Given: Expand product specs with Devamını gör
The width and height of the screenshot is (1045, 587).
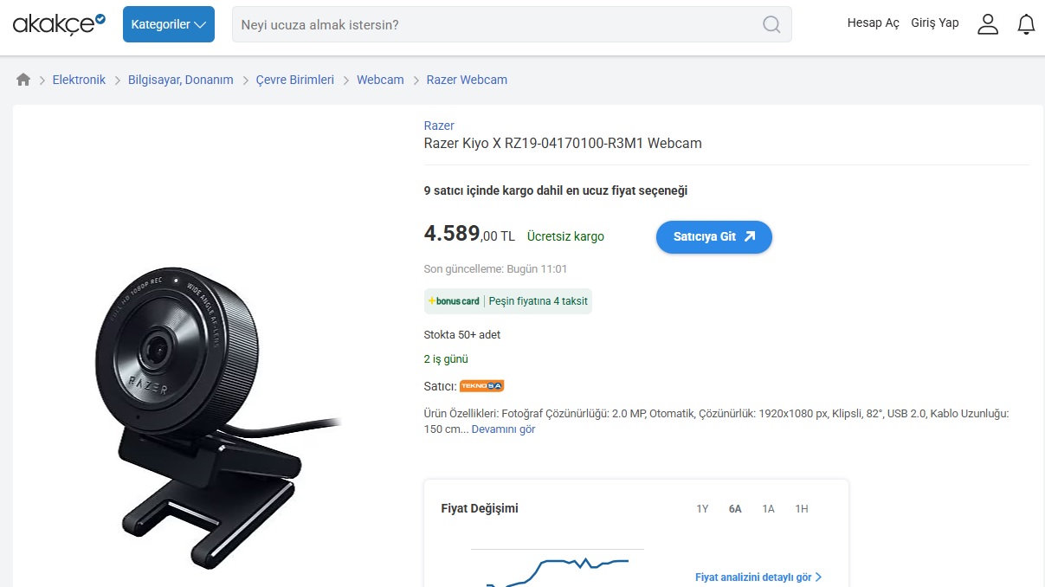Looking at the screenshot, I should [503, 429].
